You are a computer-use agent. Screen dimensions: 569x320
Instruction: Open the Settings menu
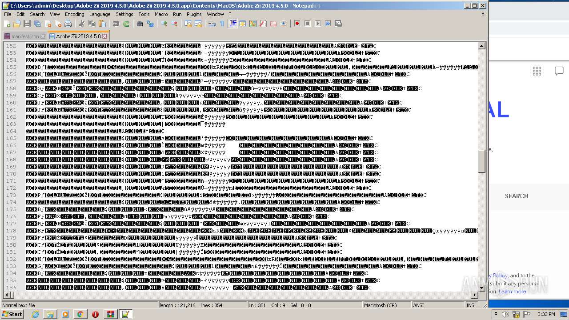[124, 14]
